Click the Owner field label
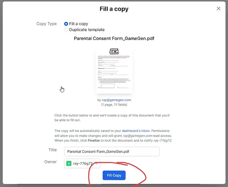This screenshot has height=187, width=228. tap(50, 162)
